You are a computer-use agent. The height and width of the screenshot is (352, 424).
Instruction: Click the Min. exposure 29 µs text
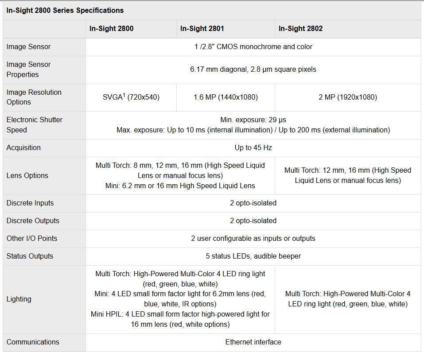[253, 120]
